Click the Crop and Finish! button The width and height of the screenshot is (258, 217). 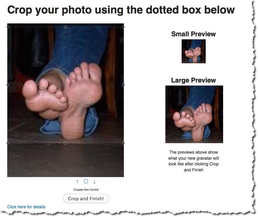pyautogui.click(x=86, y=198)
